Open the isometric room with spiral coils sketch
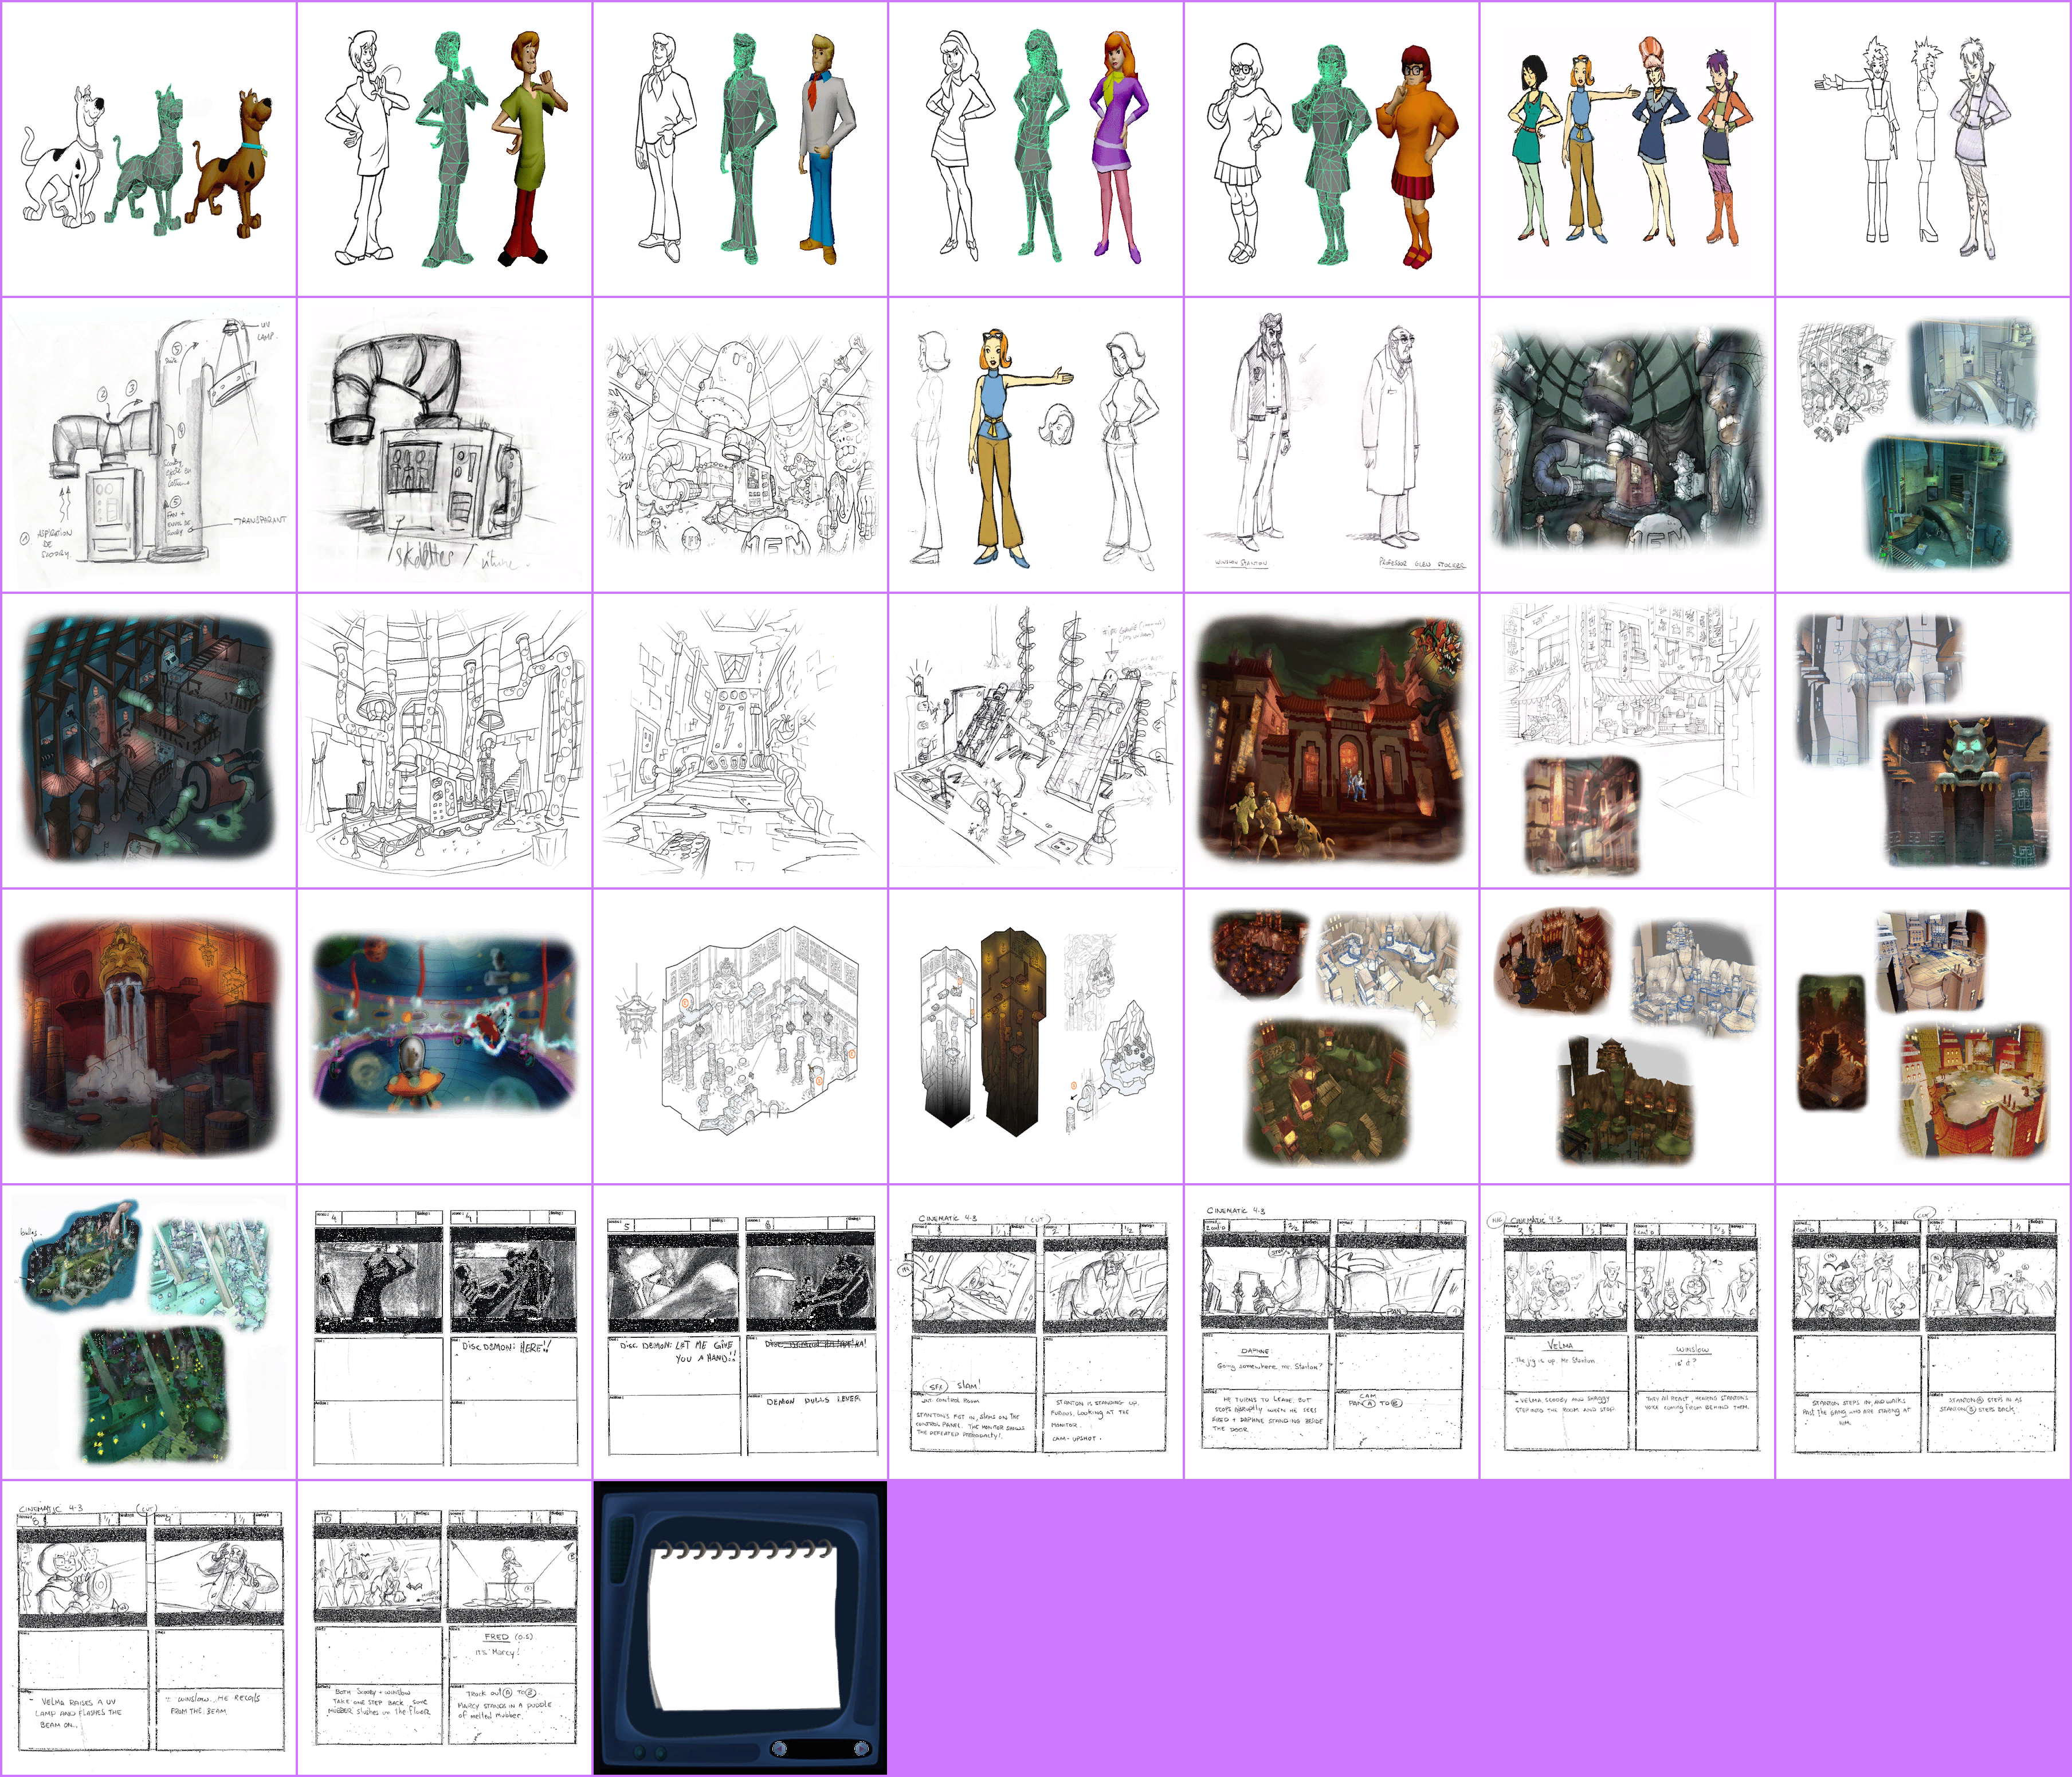The height and width of the screenshot is (1777, 2072). [x=1036, y=741]
